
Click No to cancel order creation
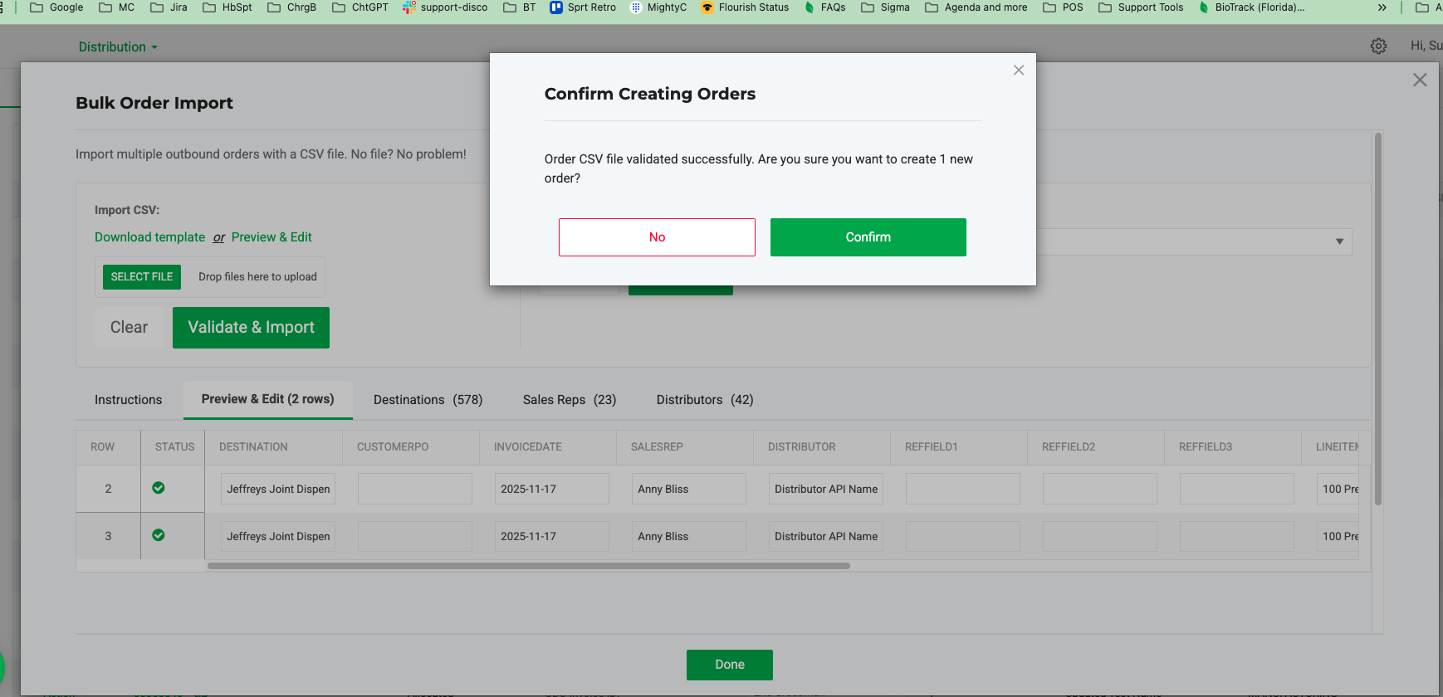(x=657, y=237)
